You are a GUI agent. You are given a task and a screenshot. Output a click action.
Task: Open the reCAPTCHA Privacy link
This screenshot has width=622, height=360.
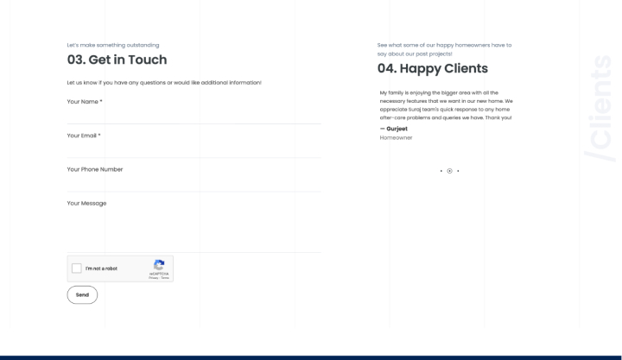[x=153, y=278]
